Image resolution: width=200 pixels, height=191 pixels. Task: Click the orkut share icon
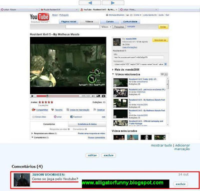(x=55, y=117)
